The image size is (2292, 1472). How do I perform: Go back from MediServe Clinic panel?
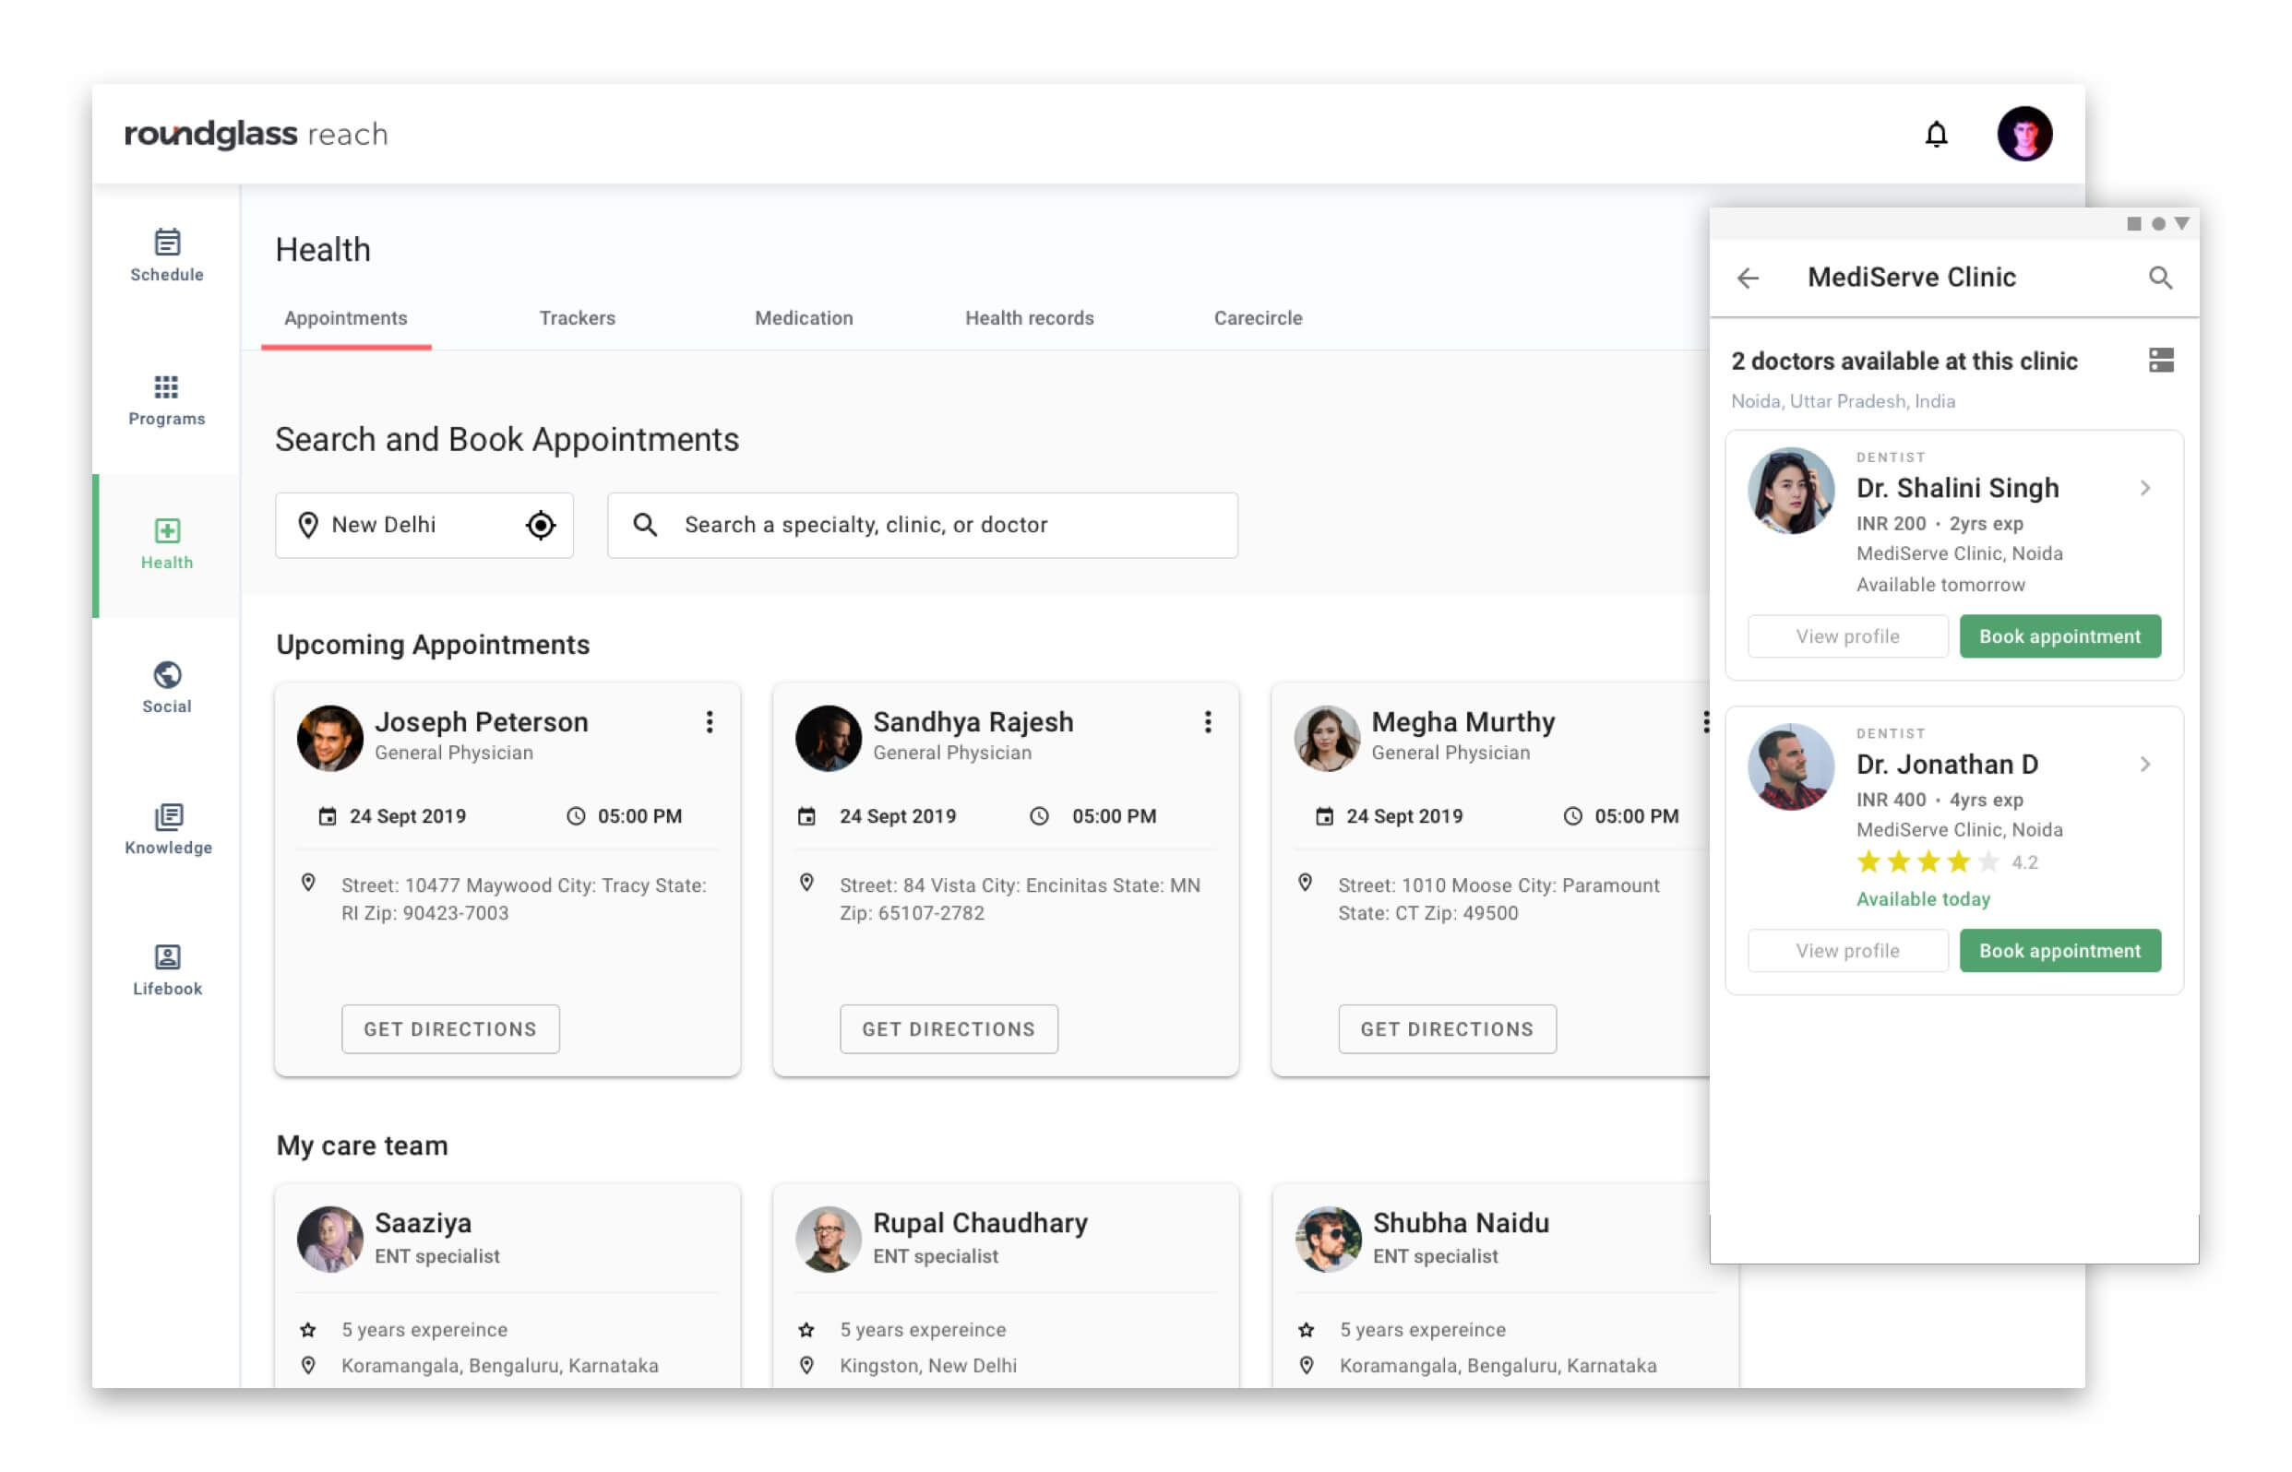tap(1748, 279)
